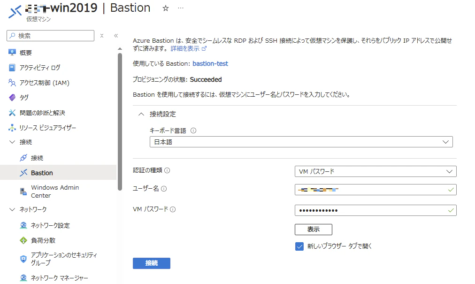The height and width of the screenshot is (284, 475).
Task: Click the 接続 plug icon in sidebar
Action: tap(23, 158)
